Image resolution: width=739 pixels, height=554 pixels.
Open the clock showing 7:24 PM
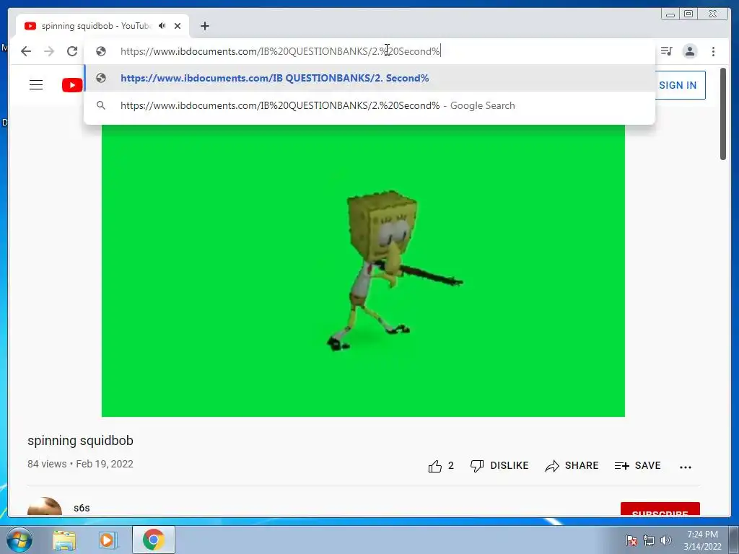coord(702,535)
